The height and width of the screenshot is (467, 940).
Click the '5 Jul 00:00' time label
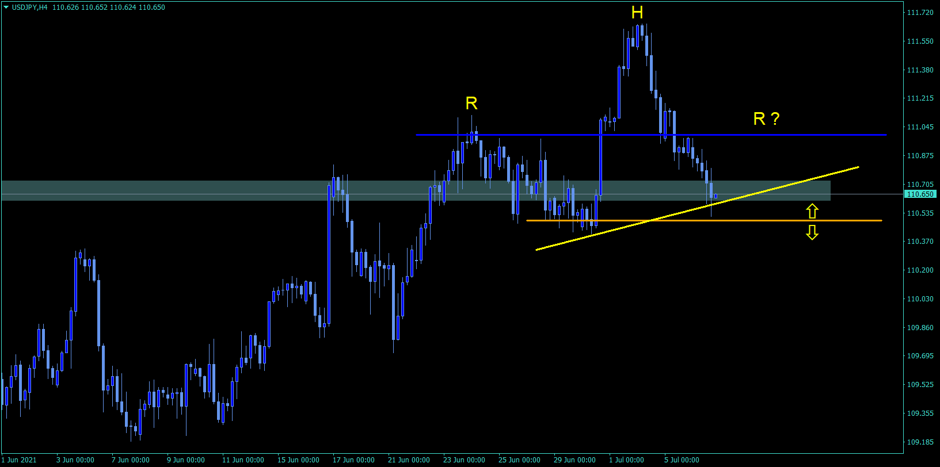tap(682, 460)
